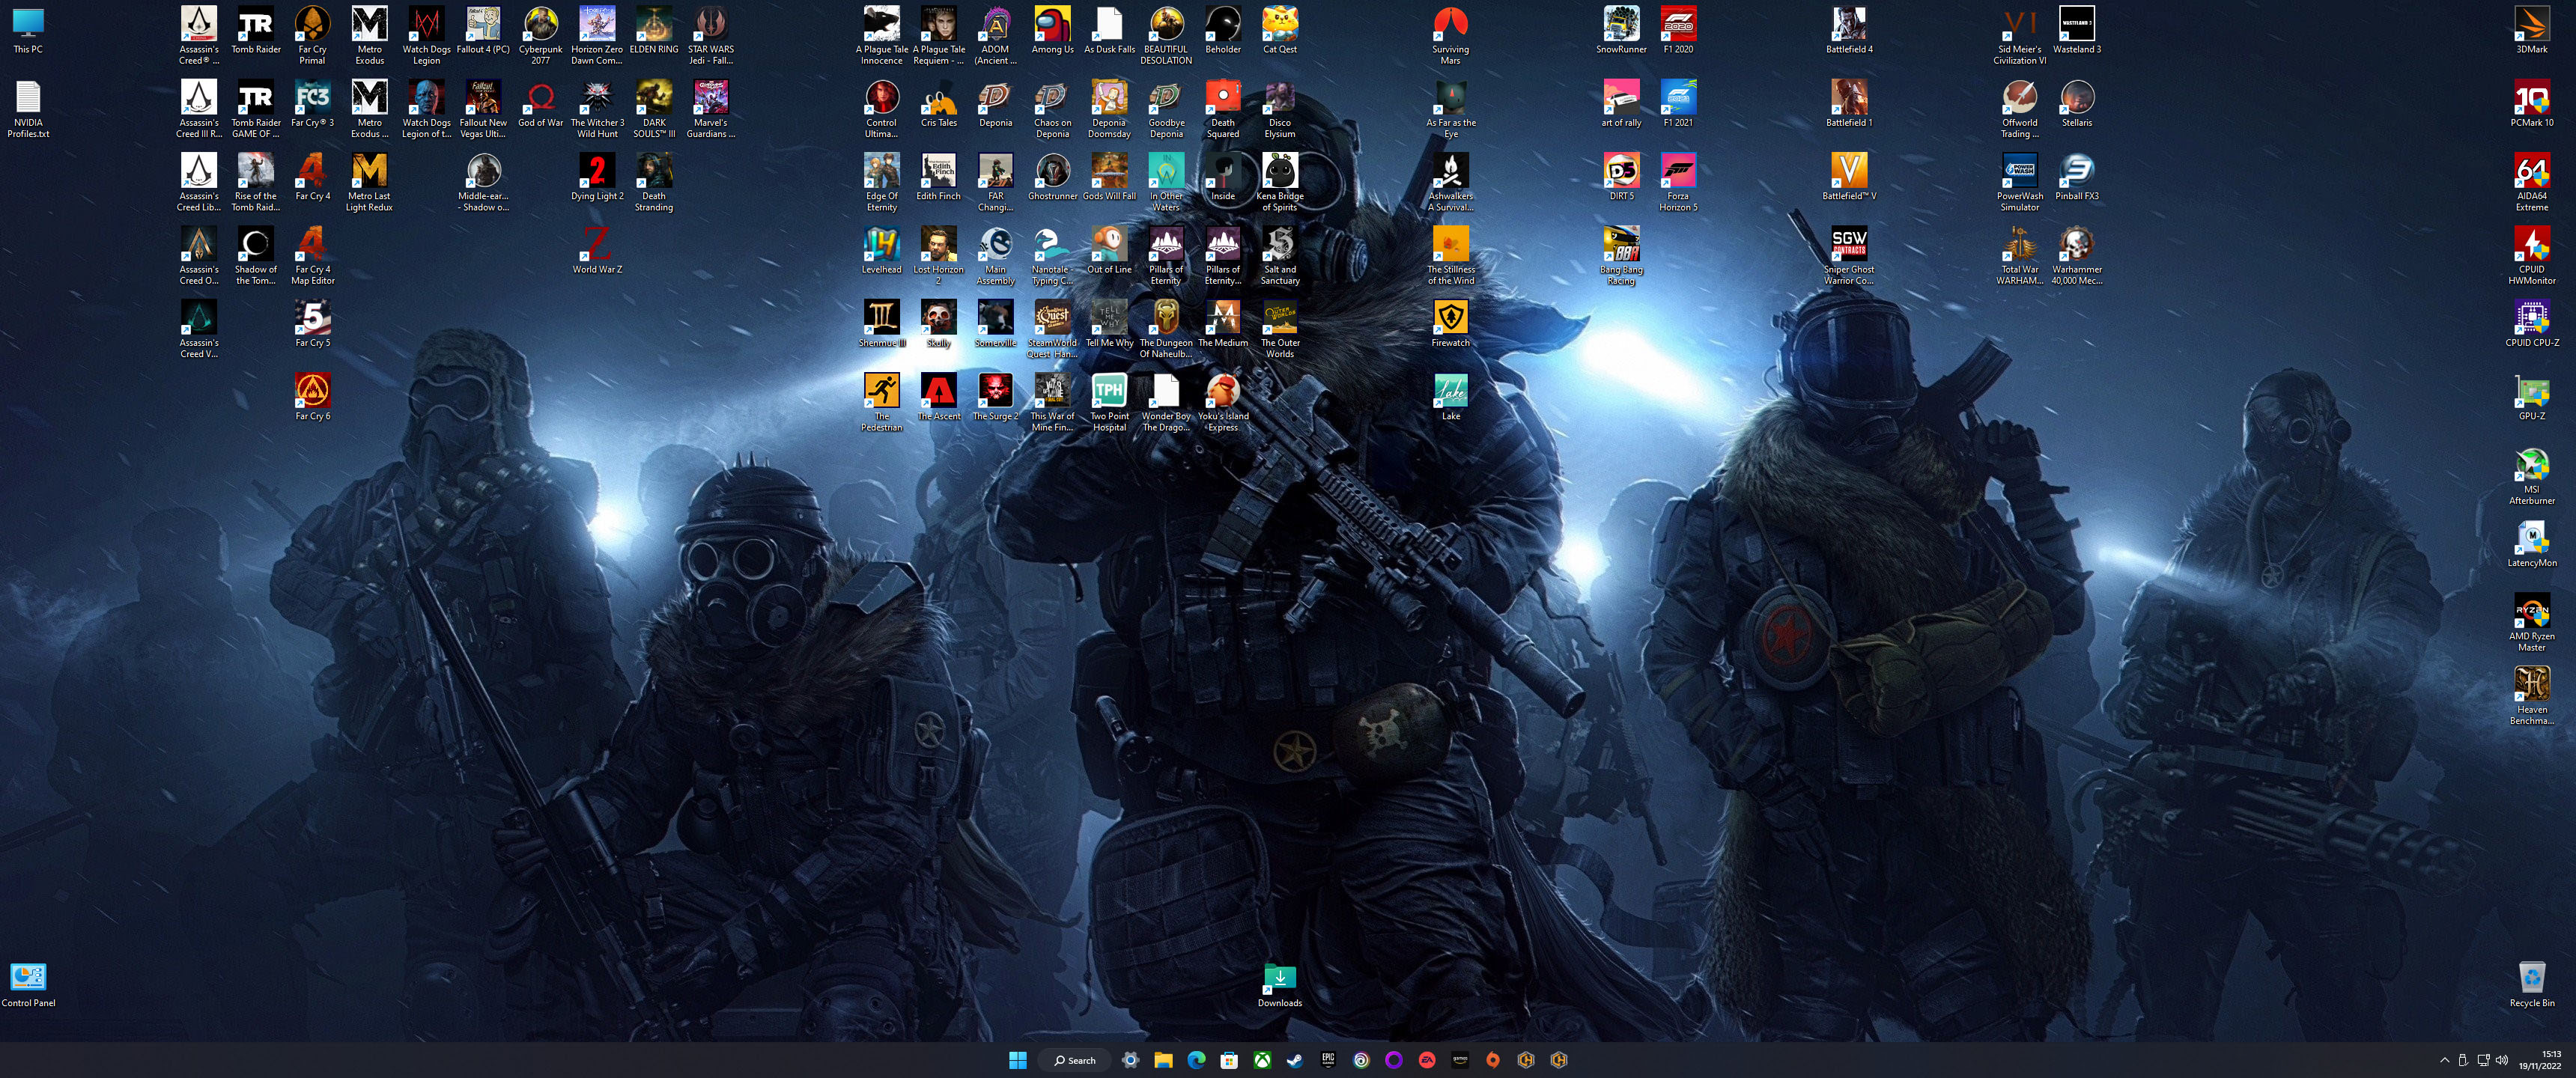This screenshot has height=1078, width=2576.
Task: Open the EA app from the taskbar
Action: pos(1427,1060)
